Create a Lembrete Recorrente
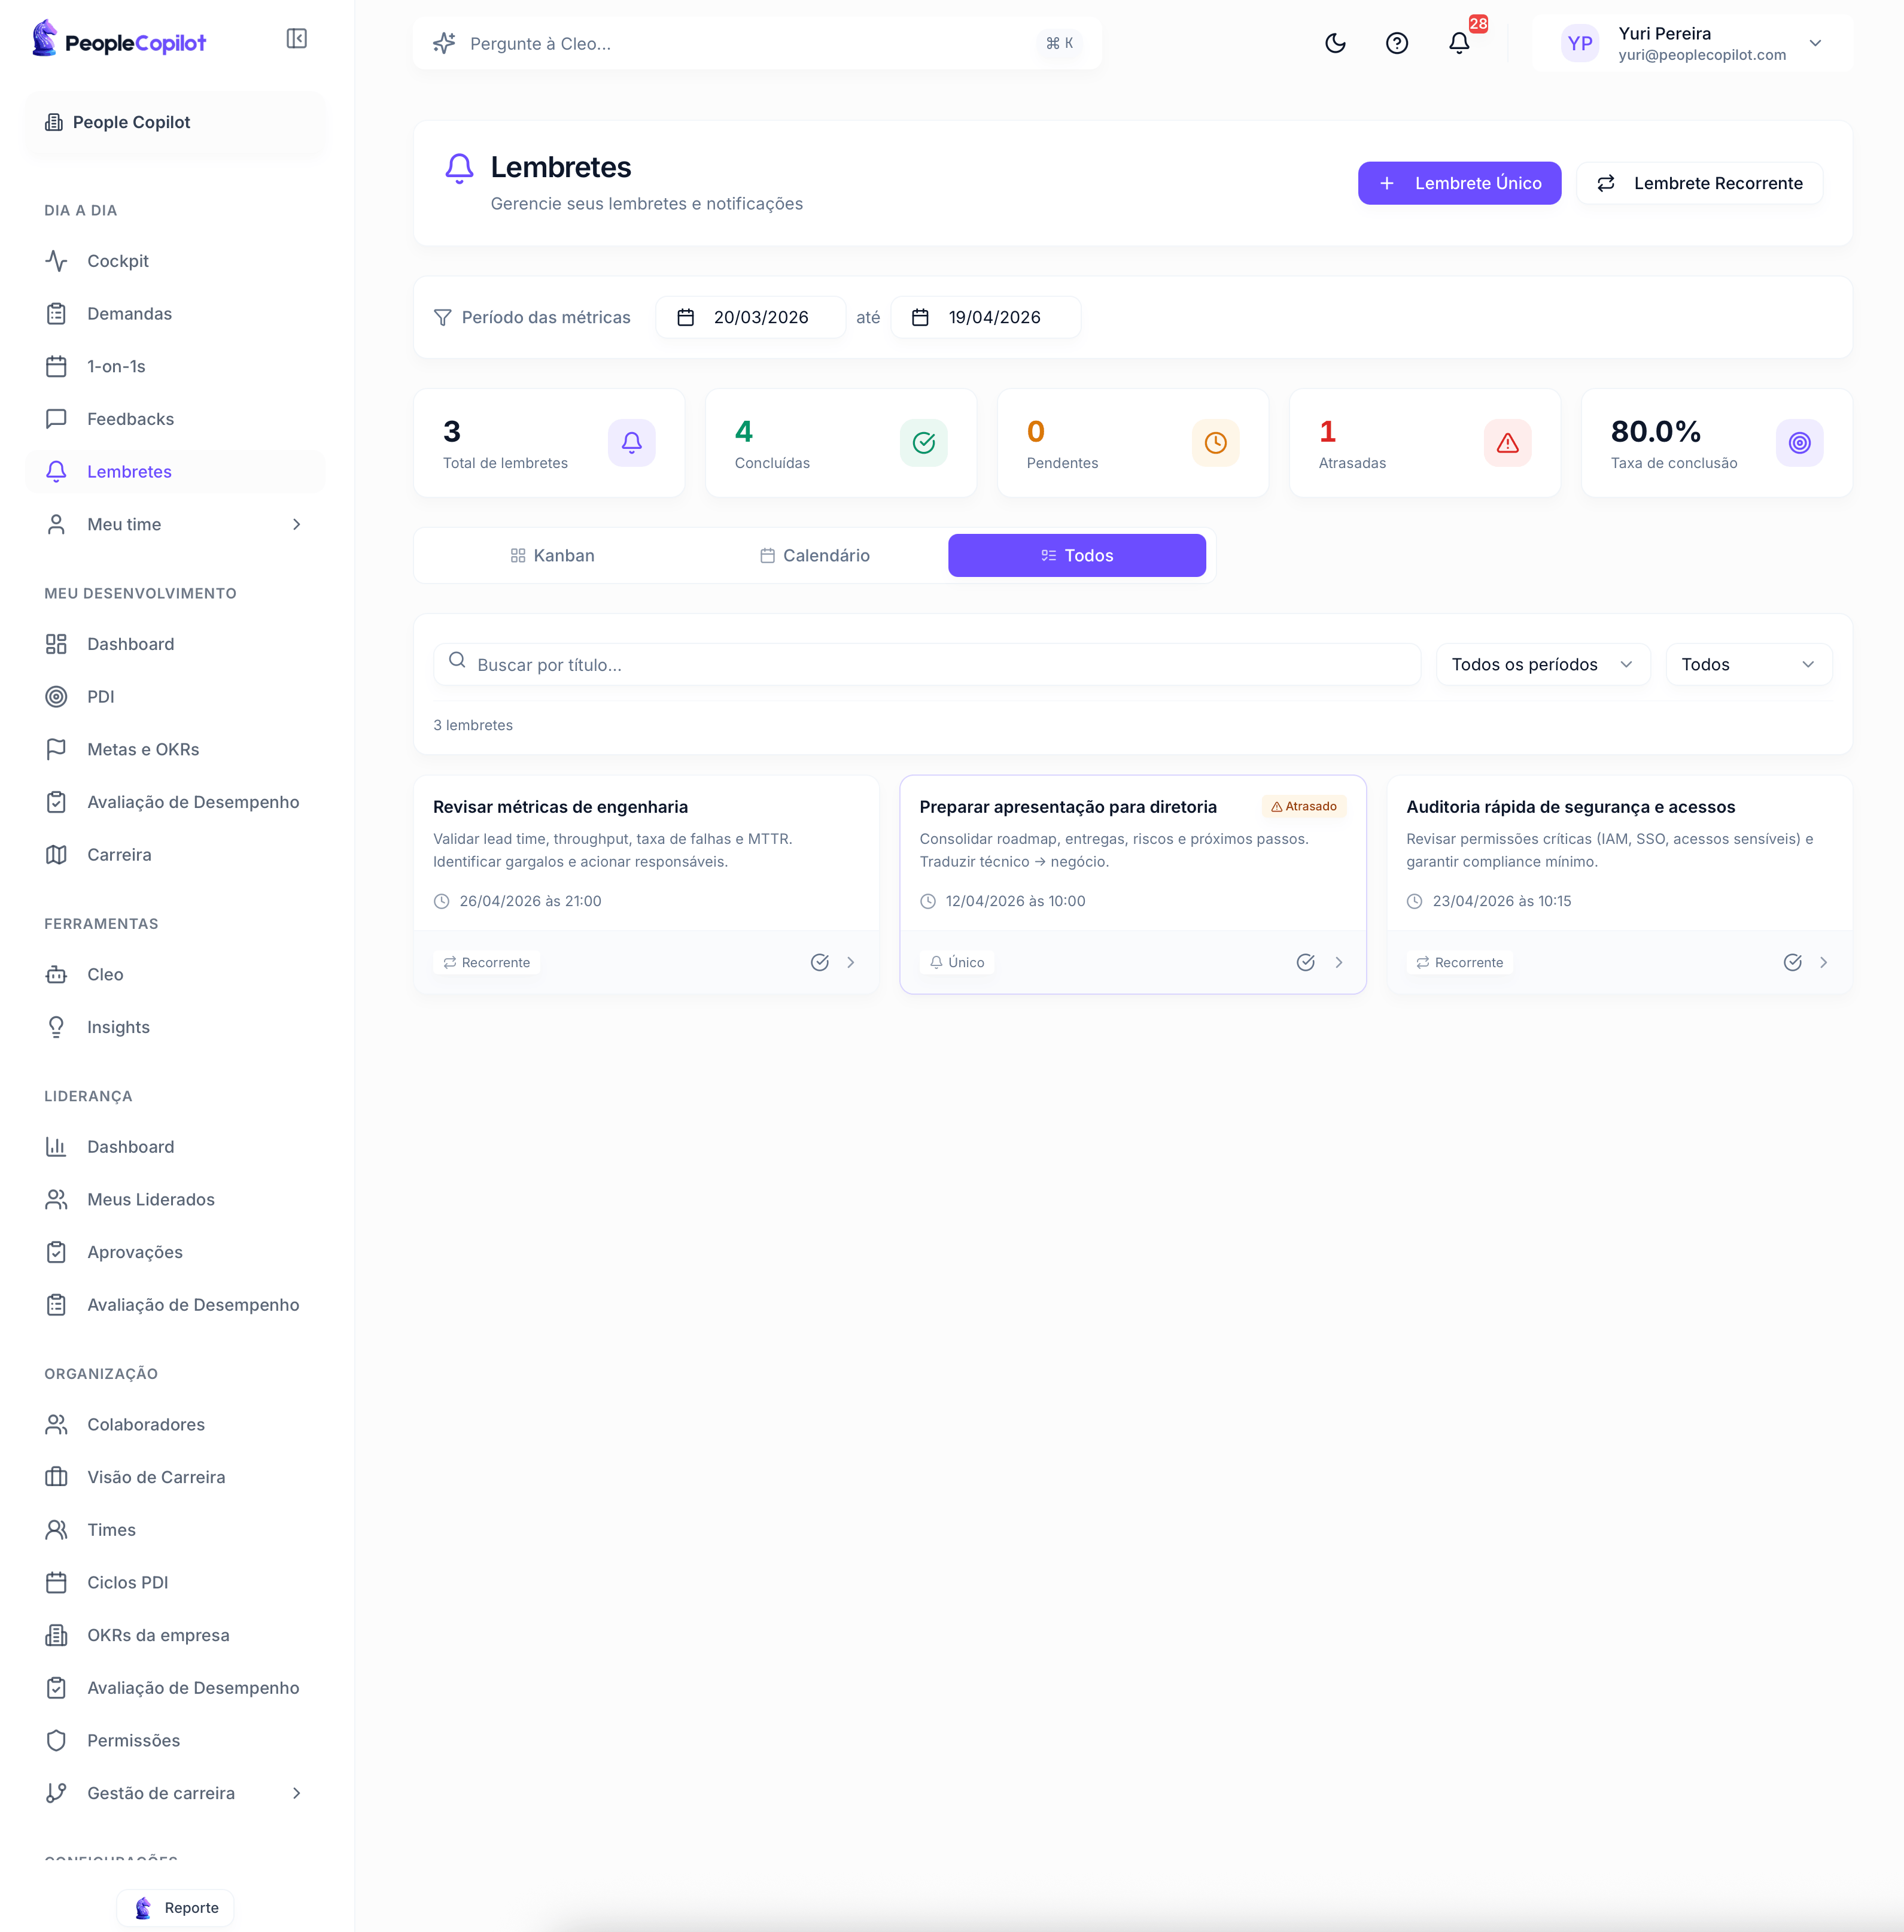 (1699, 183)
